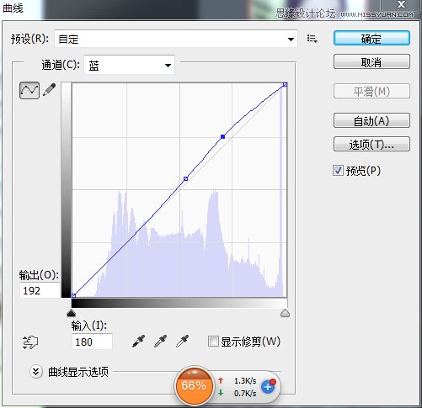Select the filled curve control point

(222, 136)
